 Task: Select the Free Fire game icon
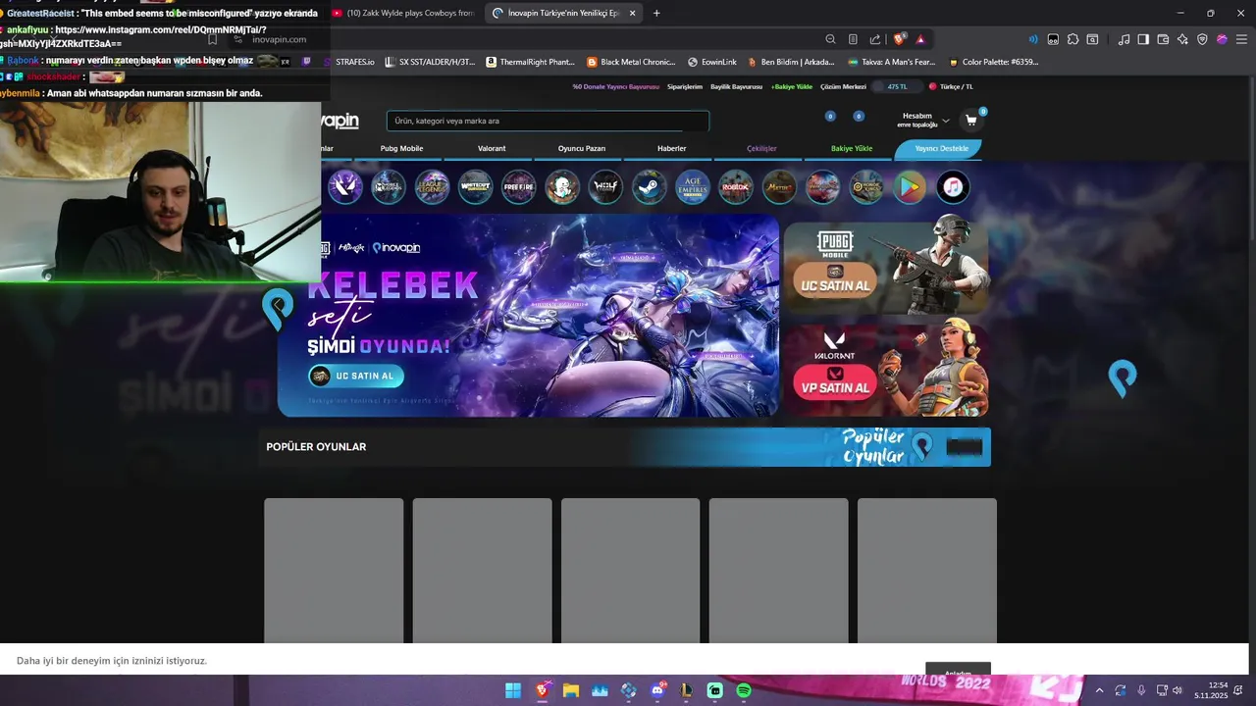pyautogui.click(x=519, y=186)
